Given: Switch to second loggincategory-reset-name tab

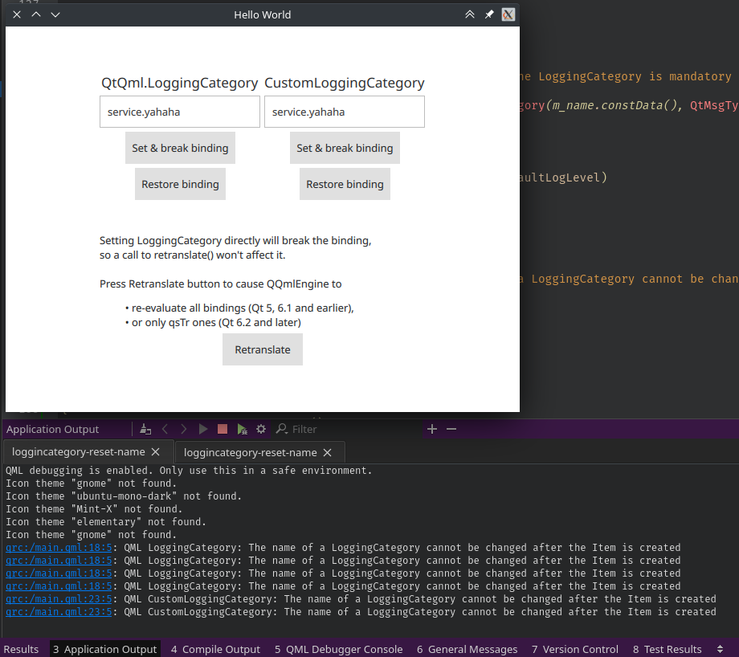Looking at the screenshot, I should (250, 452).
